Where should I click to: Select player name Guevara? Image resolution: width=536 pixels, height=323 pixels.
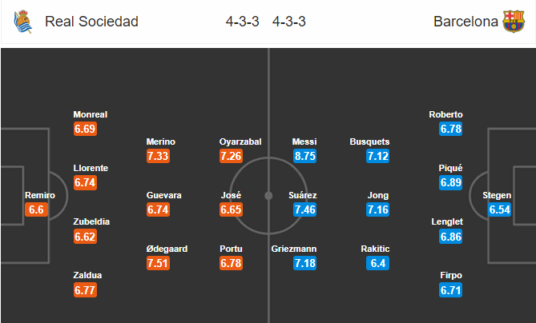[x=163, y=195]
